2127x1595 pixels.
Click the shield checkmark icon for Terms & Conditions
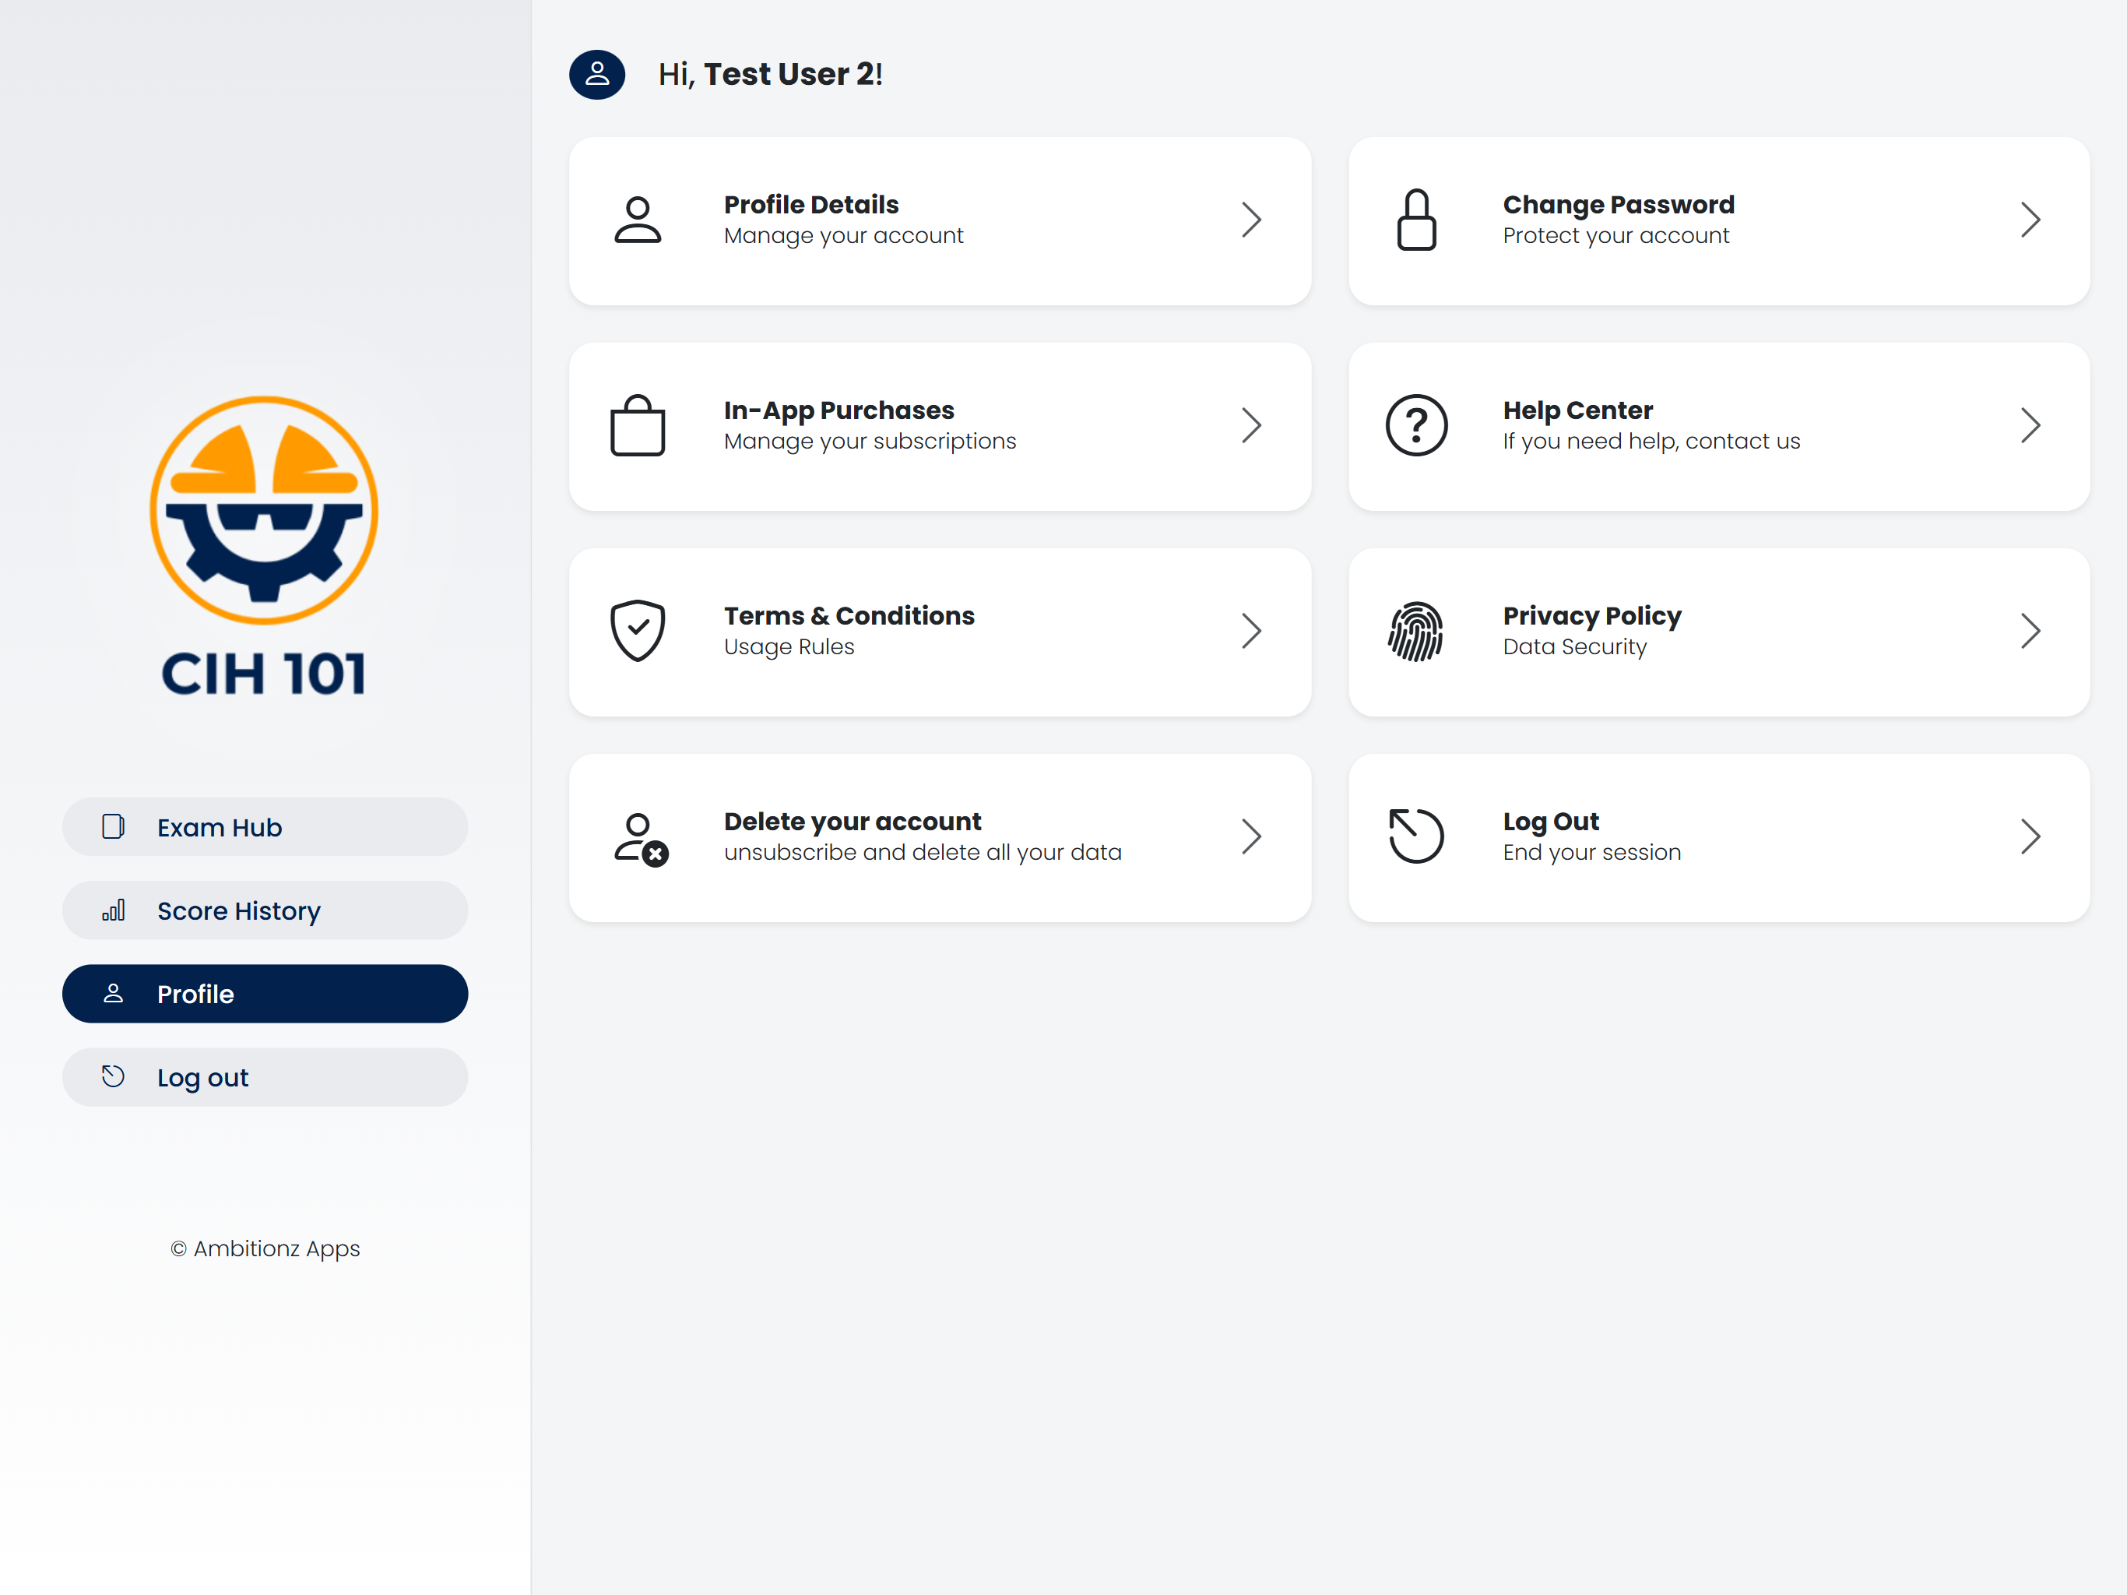[x=638, y=631]
